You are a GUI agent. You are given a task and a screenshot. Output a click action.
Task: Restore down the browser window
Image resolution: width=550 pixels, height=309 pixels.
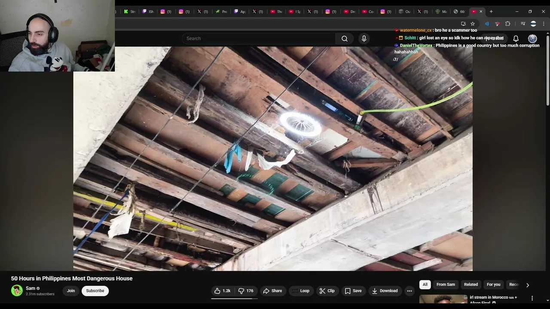(x=530, y=12)
